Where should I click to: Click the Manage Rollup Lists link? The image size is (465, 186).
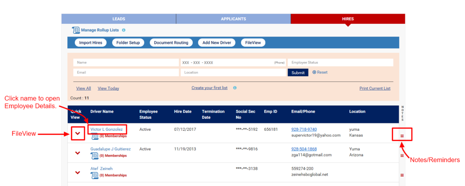pos(100,30)
